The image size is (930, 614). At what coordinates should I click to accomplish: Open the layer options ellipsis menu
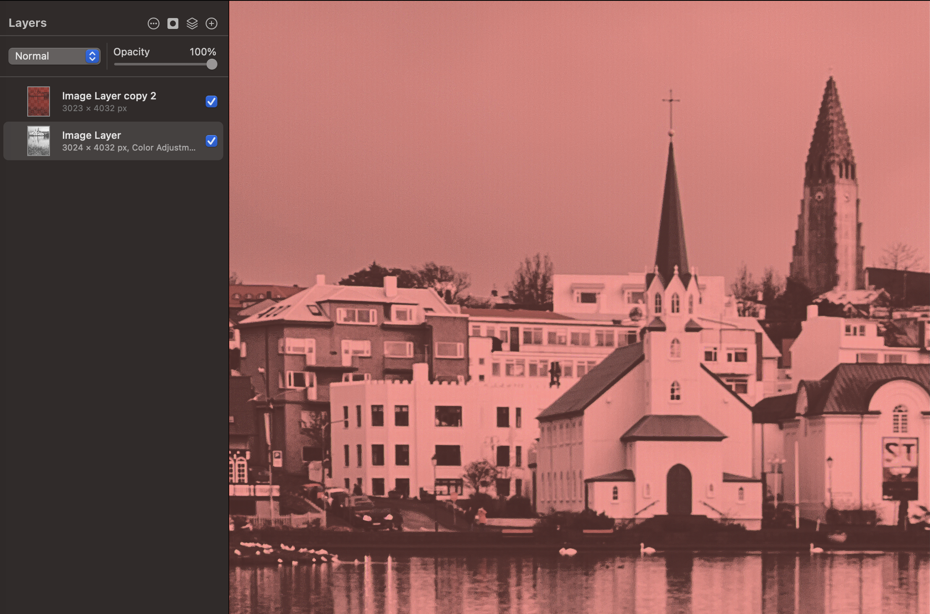point(153,23)
